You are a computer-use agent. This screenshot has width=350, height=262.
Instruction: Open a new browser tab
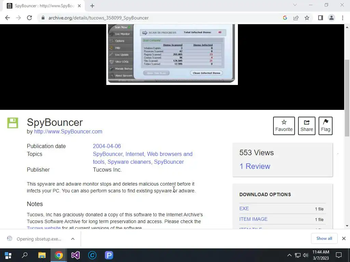[x=92, y=6]
